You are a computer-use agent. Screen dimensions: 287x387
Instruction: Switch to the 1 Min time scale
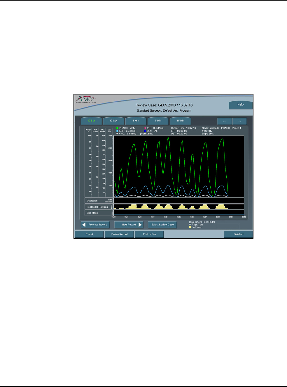coord(136,121)
